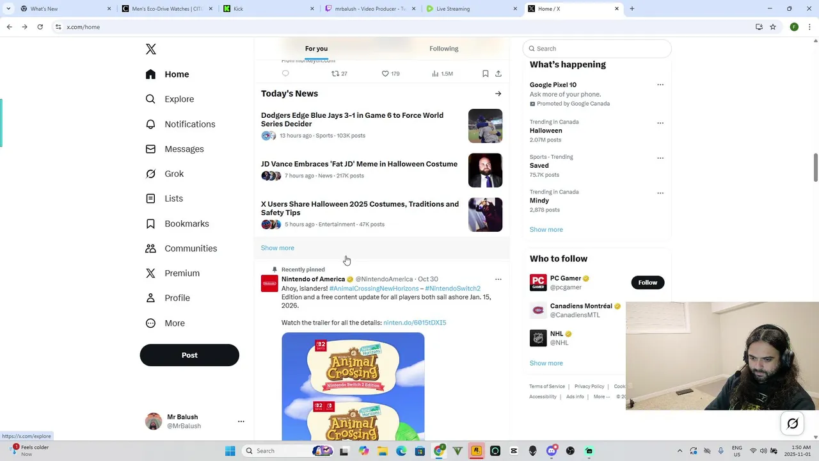Screen dimensions: 819x461
Task: Open the ninten.do/6015tDXI5 link
Action: coord(415,323)
